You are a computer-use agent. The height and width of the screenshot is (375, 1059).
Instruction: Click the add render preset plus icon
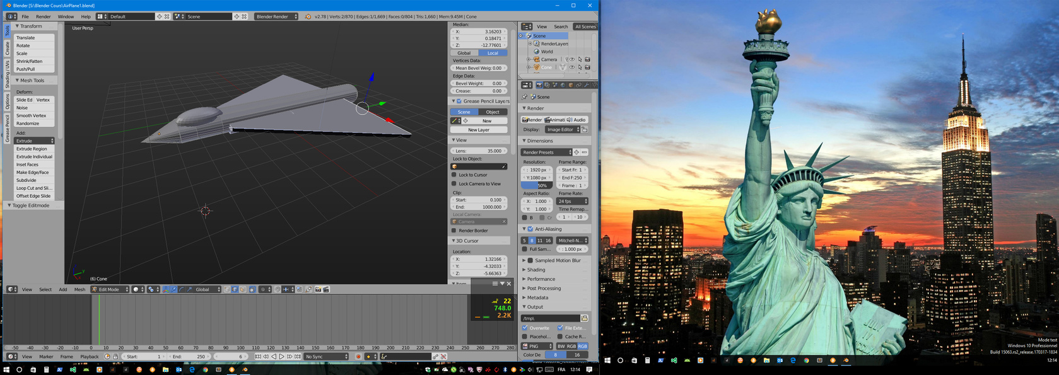(576, 153)
